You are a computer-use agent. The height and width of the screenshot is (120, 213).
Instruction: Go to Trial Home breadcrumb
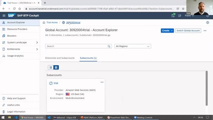(52, 22)
